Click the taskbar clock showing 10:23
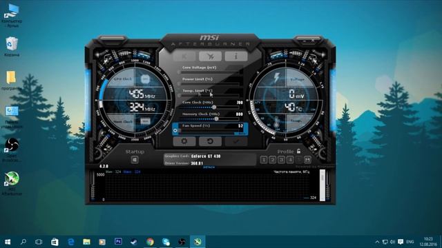 pos(428,242)
